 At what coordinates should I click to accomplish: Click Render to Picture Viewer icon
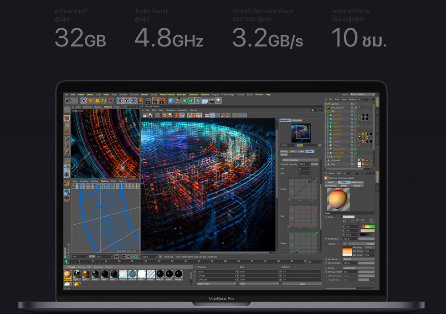[x=155, y=101]
